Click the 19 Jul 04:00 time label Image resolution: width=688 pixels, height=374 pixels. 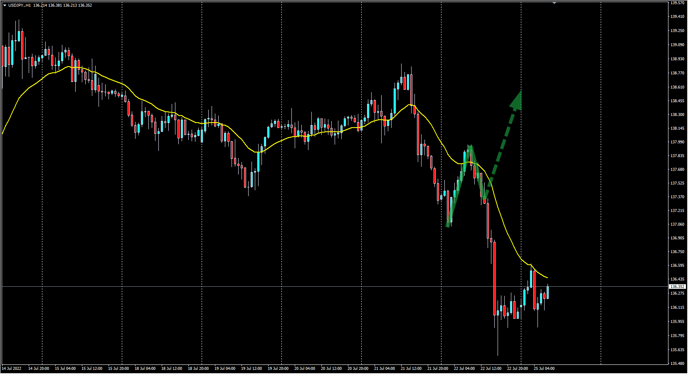(225, 369)
